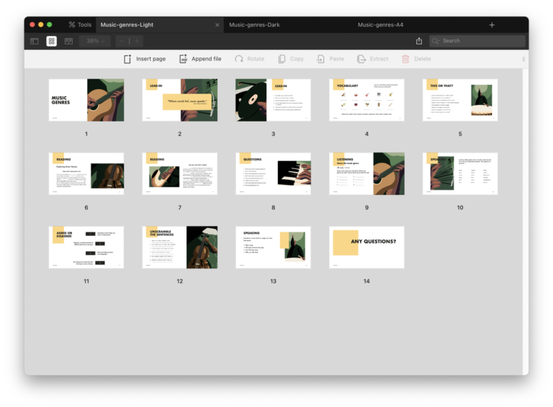
Task: Switch to the Music-genres-A4 tab
Action: (380, 24)
